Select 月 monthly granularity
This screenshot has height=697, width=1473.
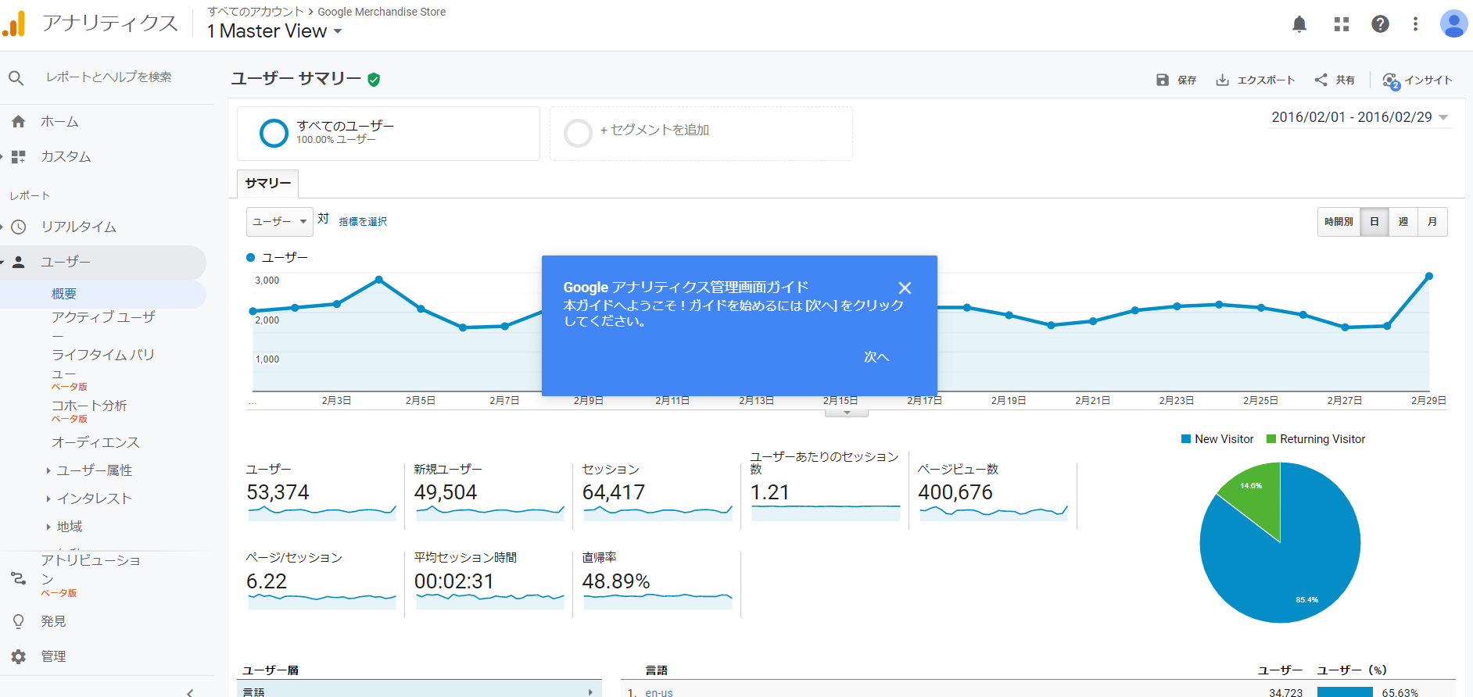coord(1432,222)
